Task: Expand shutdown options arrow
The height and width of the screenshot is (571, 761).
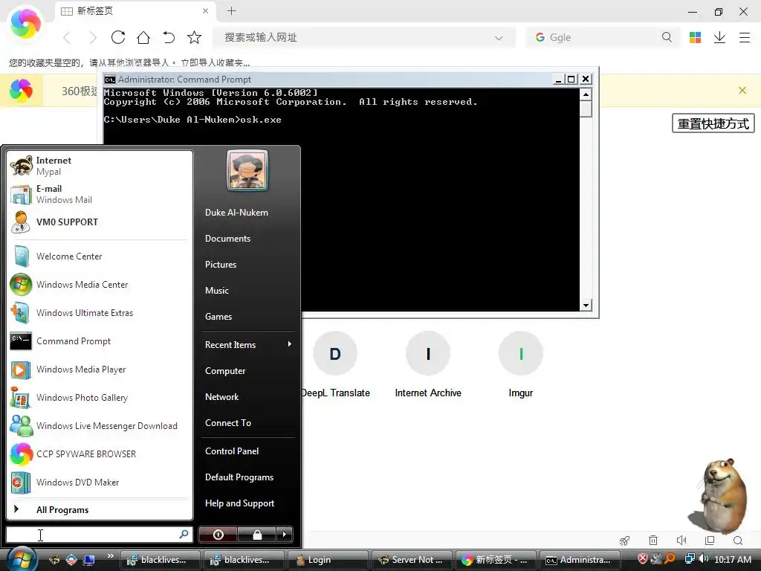Action: pyautogui.click(x=285, y=535)
